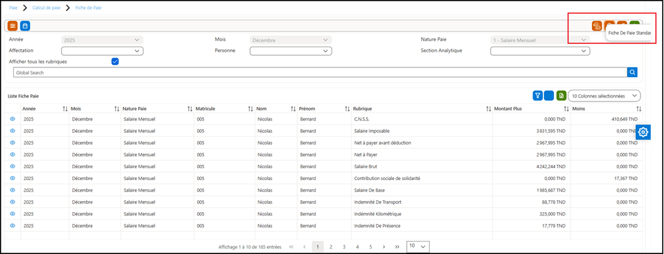The height and width of the screenshot is (254, 664).
Task: Open the Calcul de paie breadcrumb
Action: 46,8
